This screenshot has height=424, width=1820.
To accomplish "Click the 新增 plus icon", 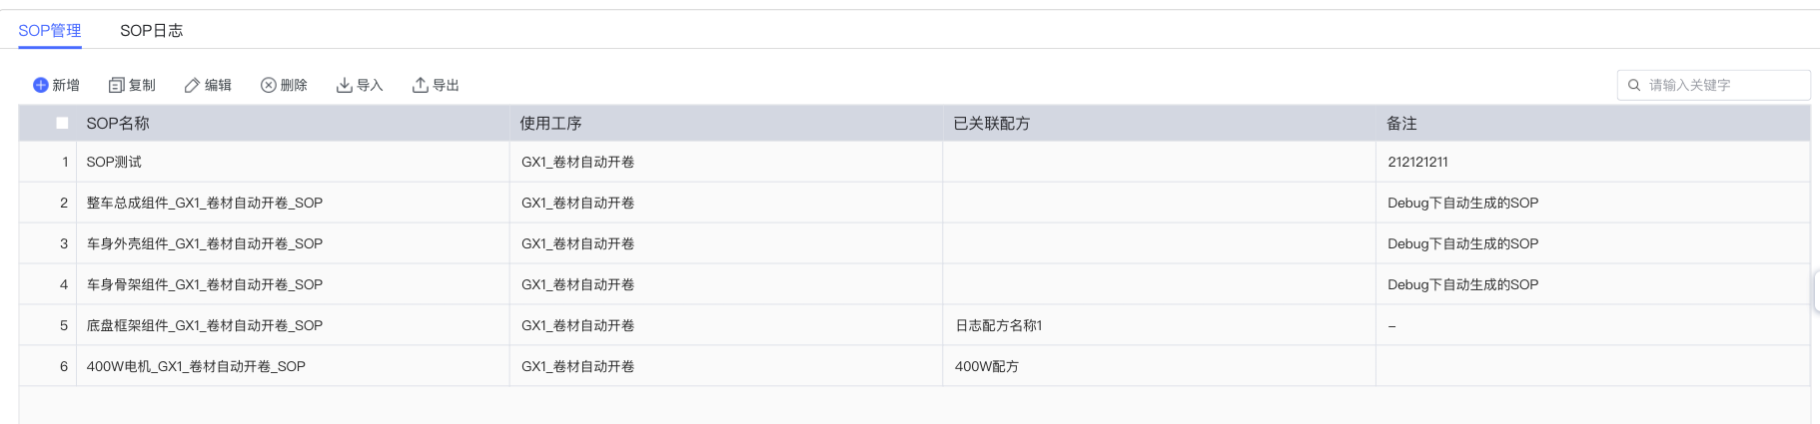I will [x=41, y=86].
